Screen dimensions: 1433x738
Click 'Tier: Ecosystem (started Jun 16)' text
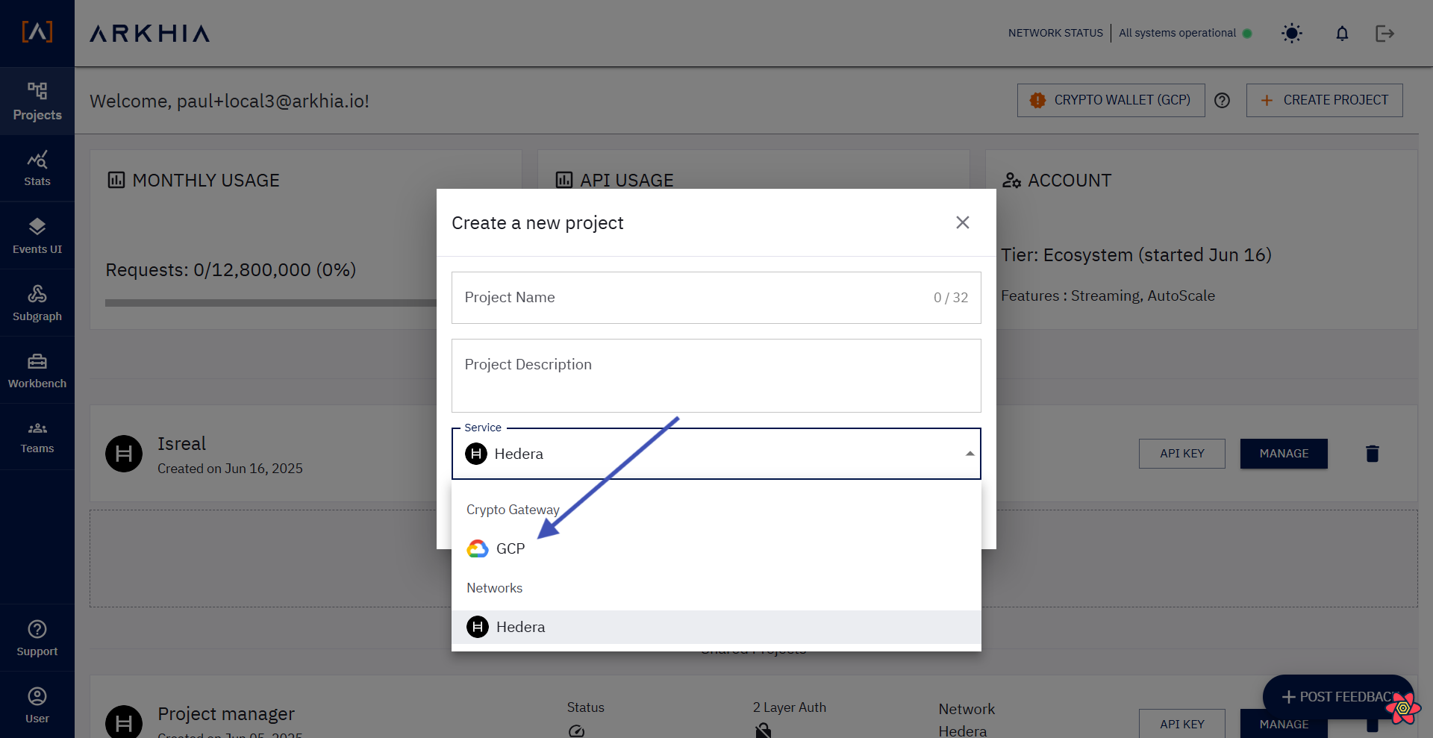tap(1136, 255)
